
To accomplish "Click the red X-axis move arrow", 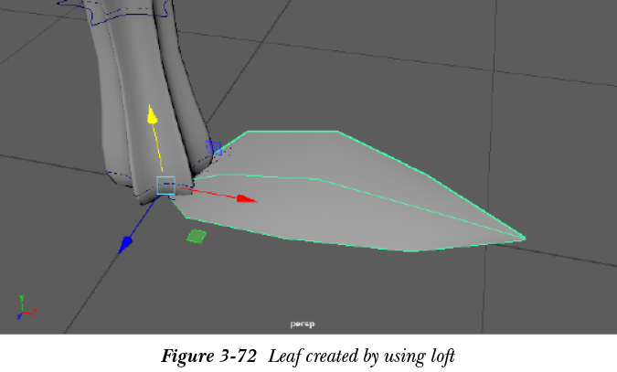I will click(245, 197).
